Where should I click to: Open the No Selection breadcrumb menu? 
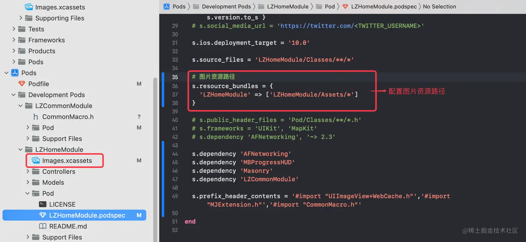click(439, 6)
